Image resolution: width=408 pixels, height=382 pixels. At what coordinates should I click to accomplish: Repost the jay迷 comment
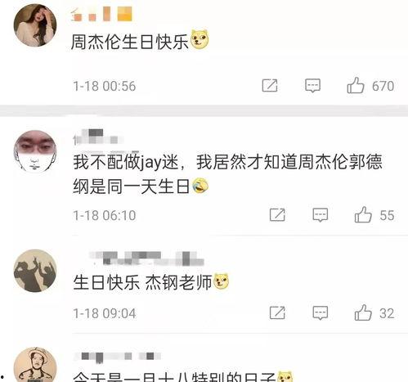click(x=277, y=215)
